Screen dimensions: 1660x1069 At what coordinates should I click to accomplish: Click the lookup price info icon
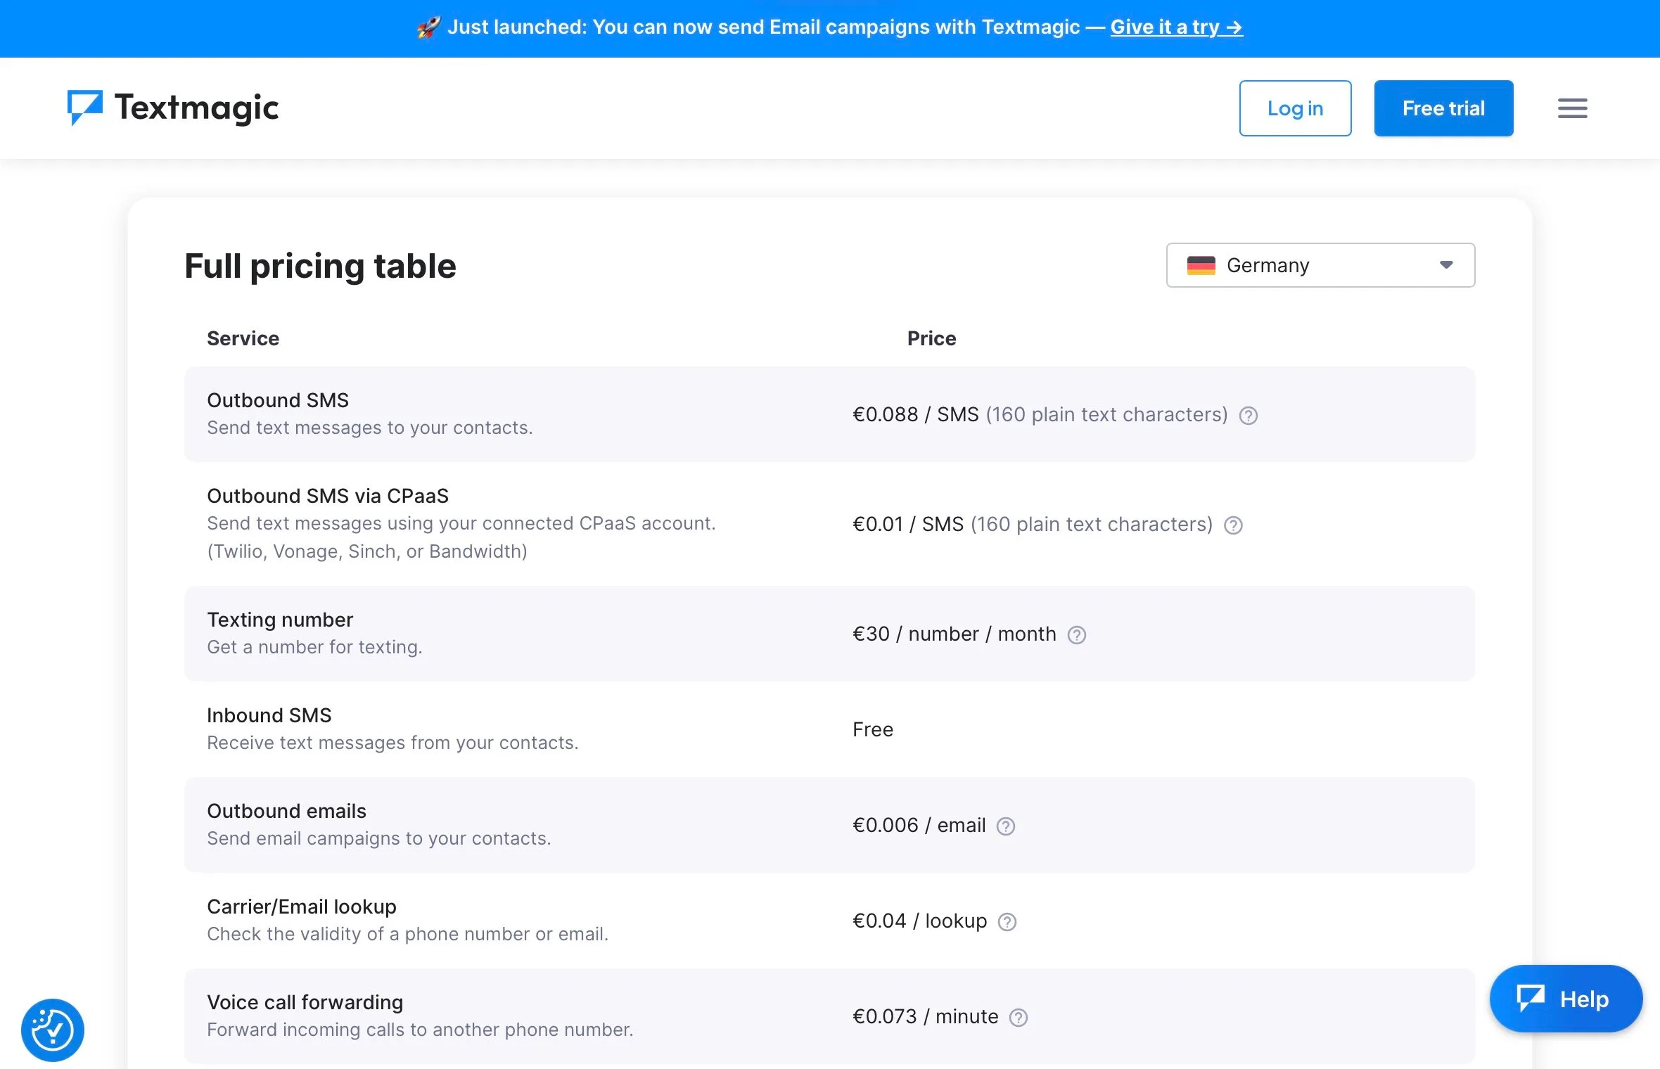tap(1007, 922)
